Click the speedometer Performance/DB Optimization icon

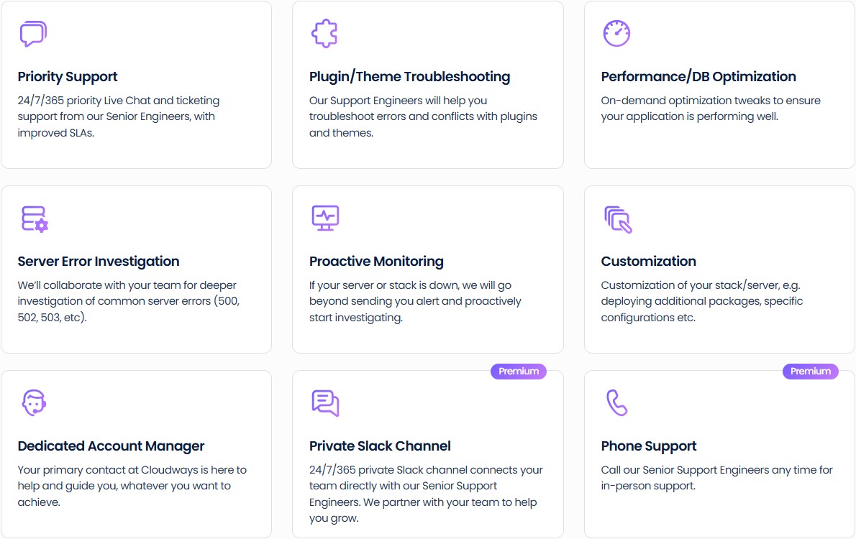click(x=616, y=33)
